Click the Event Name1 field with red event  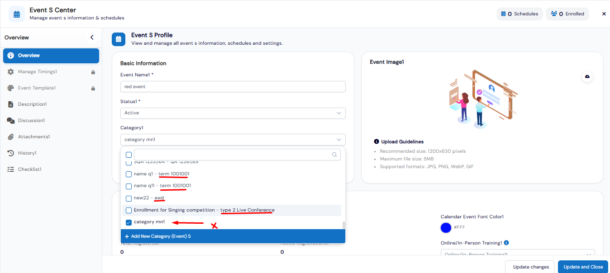pos(233,86)
